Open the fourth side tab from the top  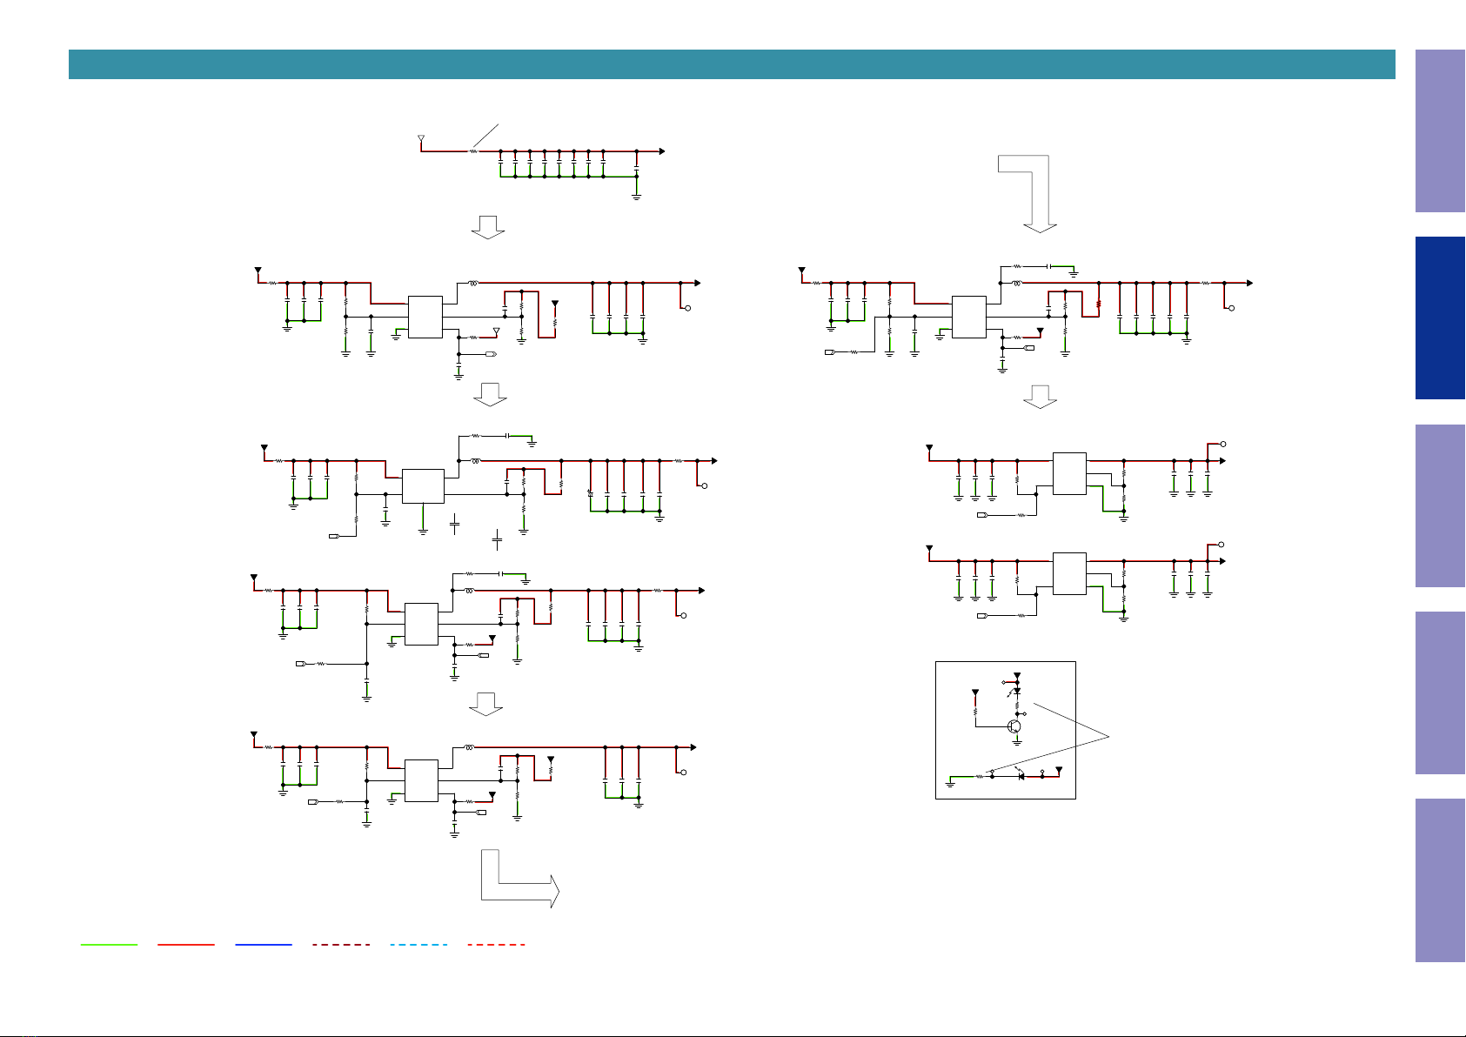point(1440,693)
